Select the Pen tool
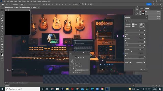 pyautogui.click(x=2, y=36)
